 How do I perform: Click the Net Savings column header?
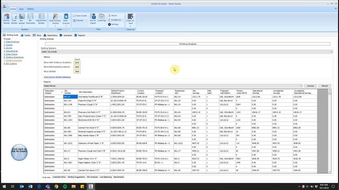[x=199, y=92]
